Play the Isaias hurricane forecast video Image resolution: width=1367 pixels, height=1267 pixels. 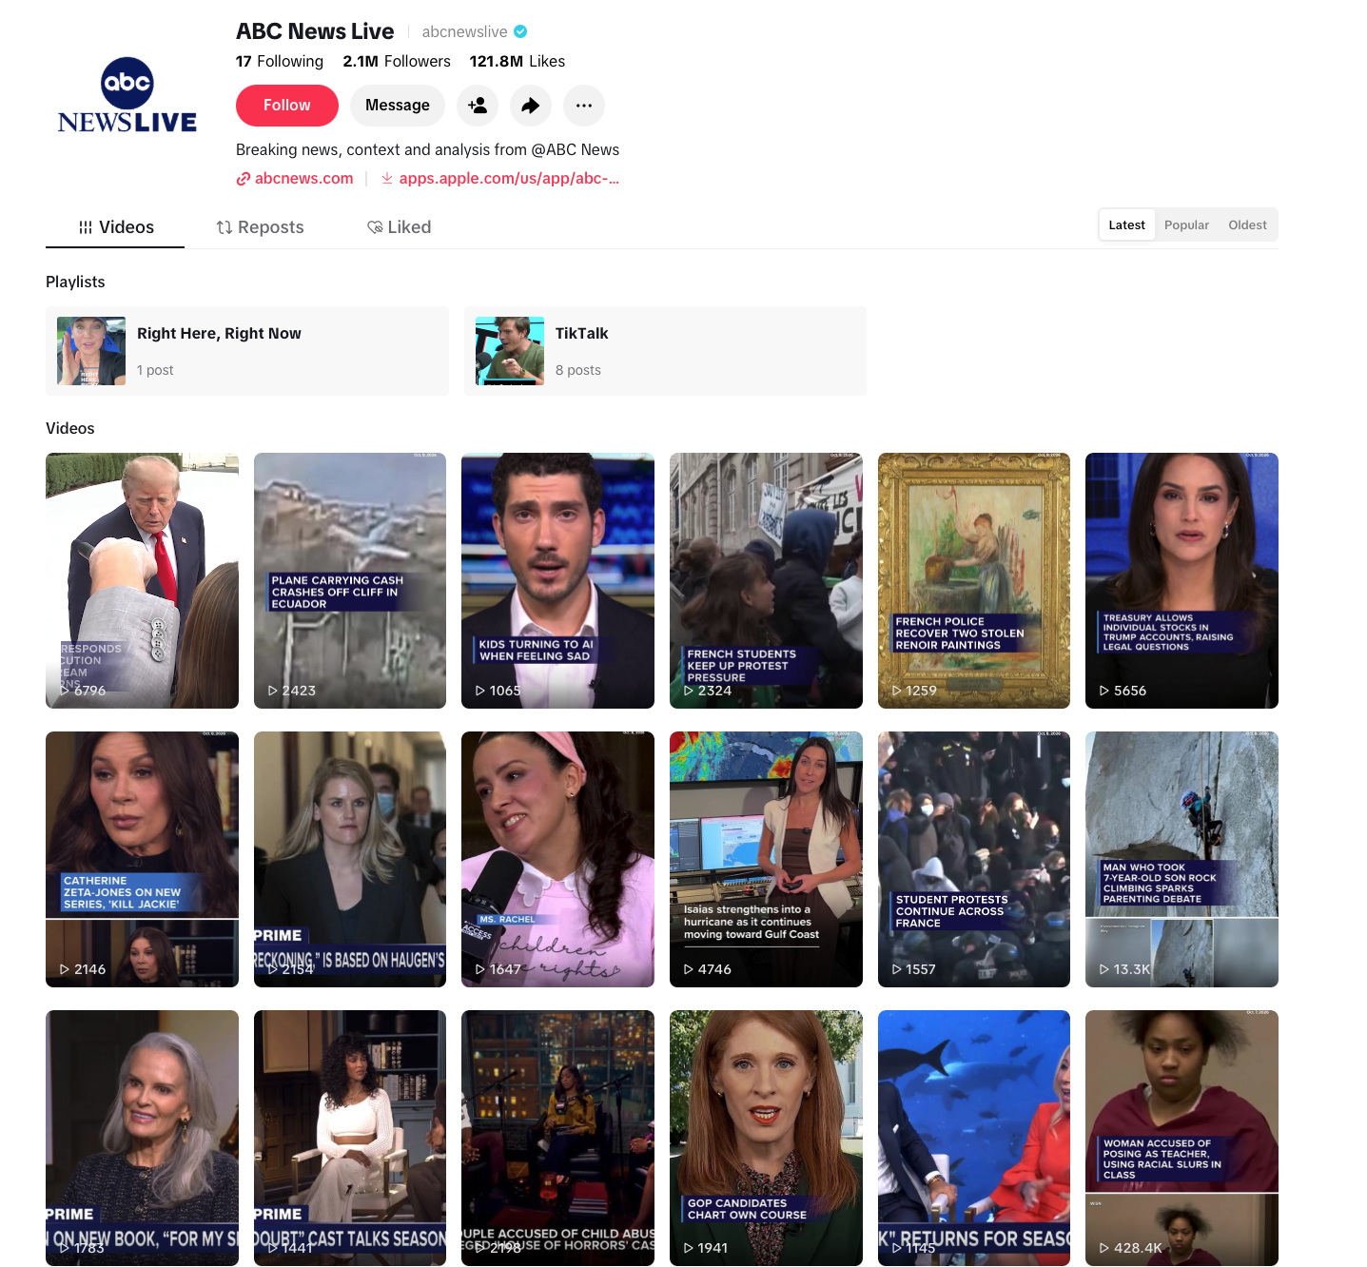[x=766, y=859]
